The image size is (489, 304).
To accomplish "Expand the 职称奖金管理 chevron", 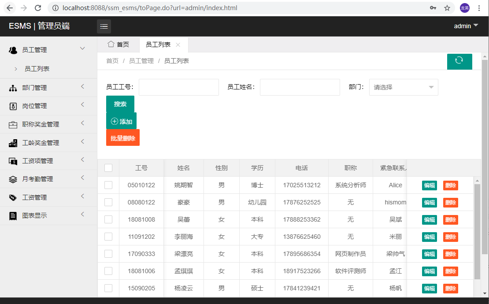I will [x=82, y=123].
